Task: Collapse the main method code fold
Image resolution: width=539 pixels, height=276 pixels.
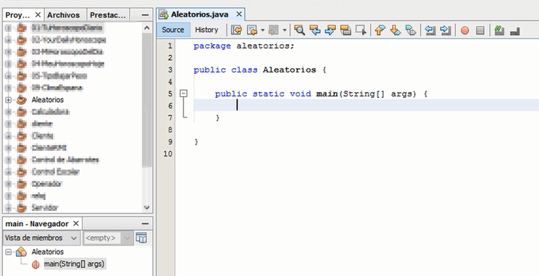Action: [x=184, y=93]
